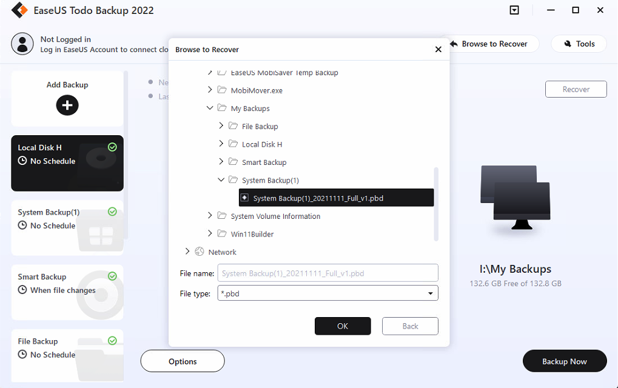Click the Win11Builder tree item label
The image size is (618, 388).
252,234
